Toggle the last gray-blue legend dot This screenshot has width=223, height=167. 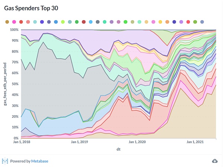coord(202,22)
